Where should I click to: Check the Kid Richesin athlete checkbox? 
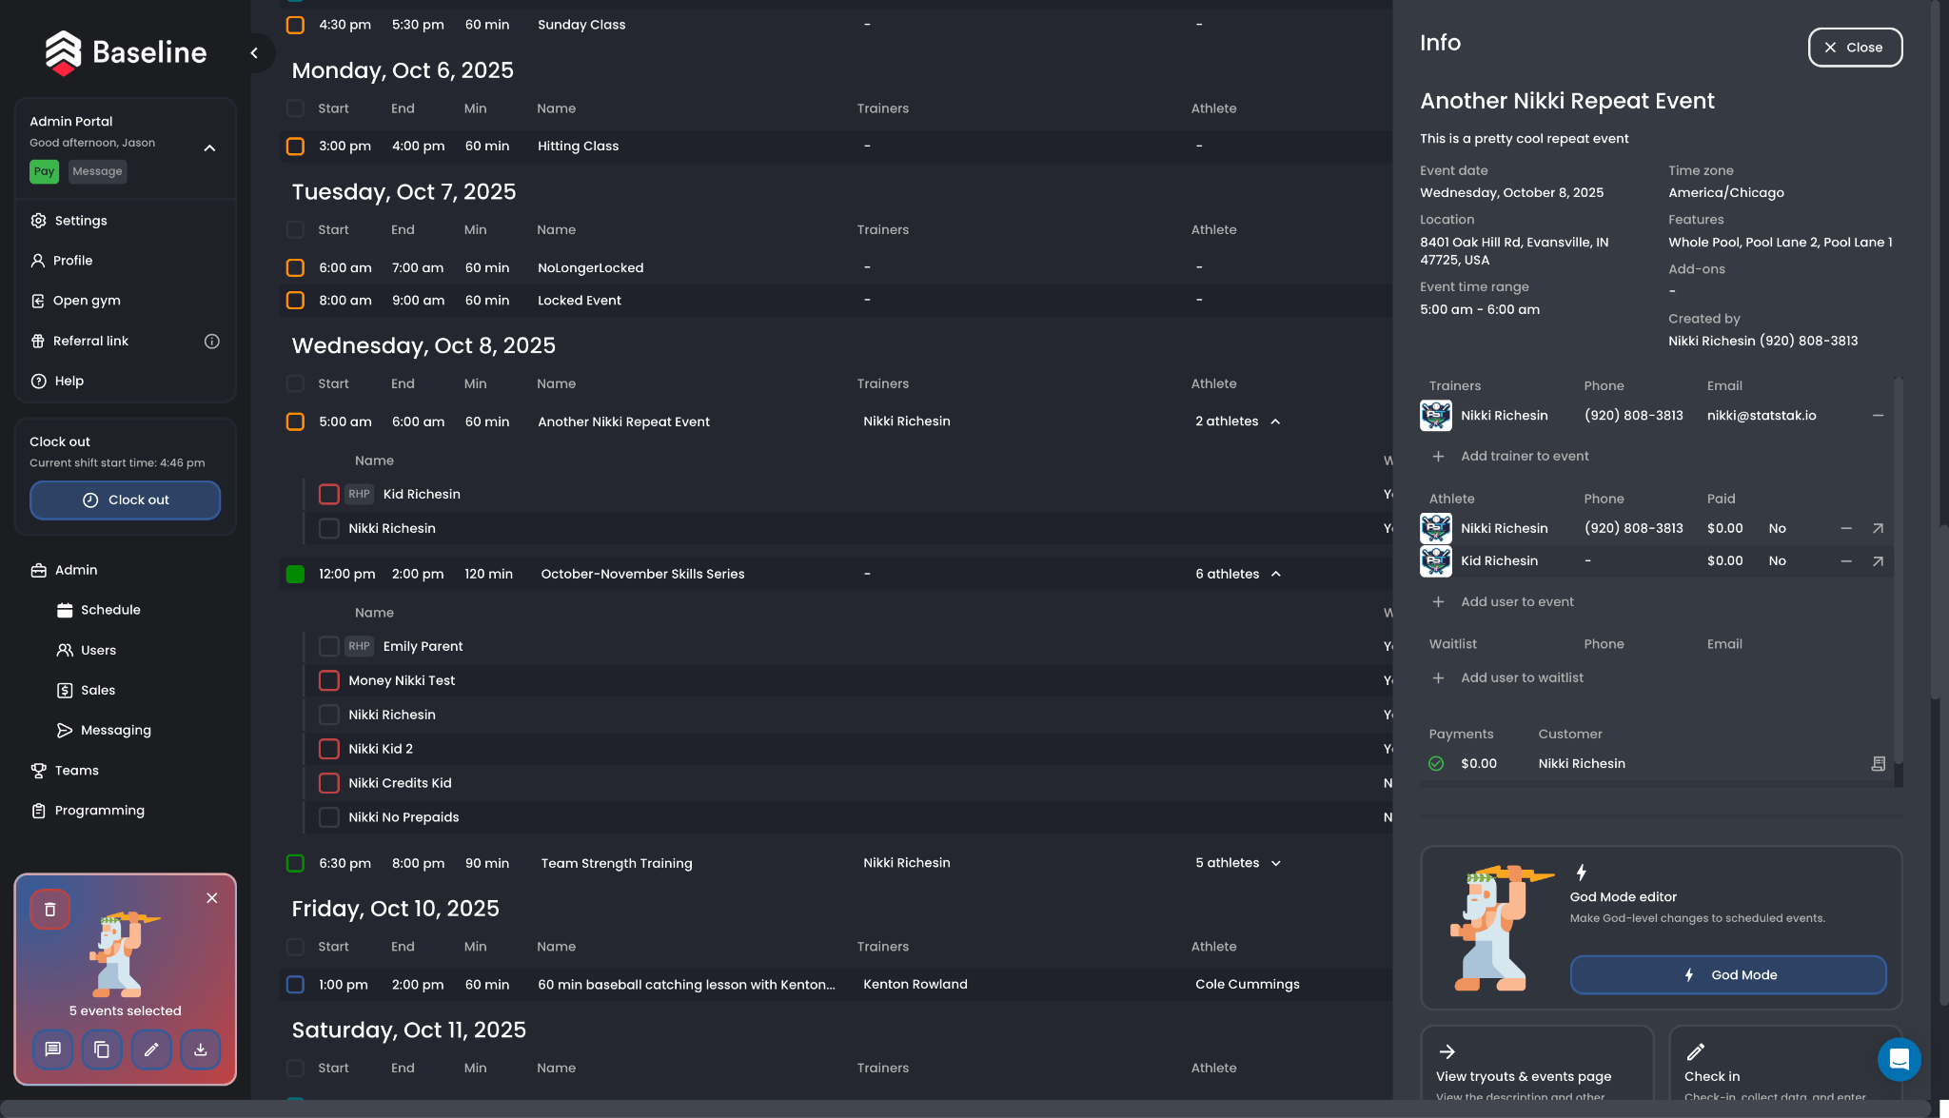pyautogui.click(x=329, y=495)
